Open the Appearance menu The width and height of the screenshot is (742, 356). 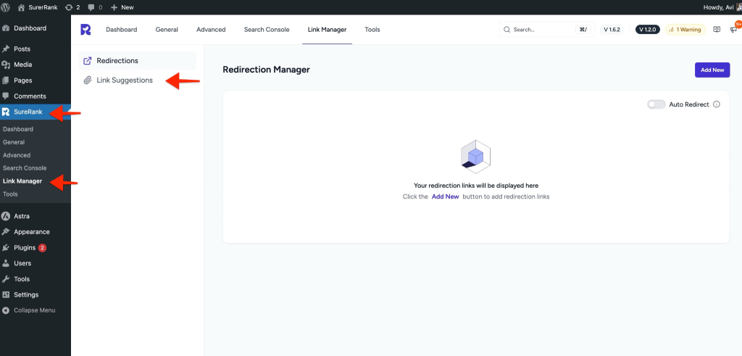36,232
